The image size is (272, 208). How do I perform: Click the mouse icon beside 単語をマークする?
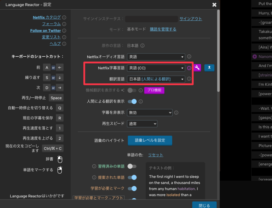pyautogui.click(x=59, y=170)
